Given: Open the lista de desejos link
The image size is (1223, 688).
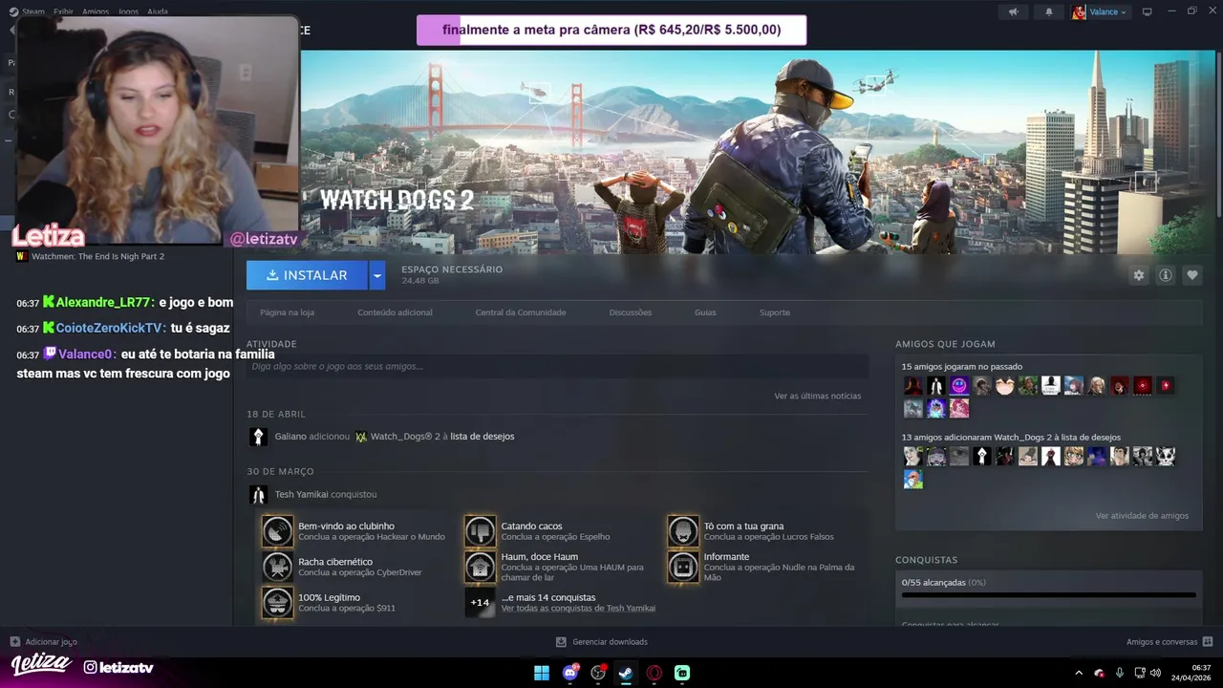Looking at the screenshot, I should (x=482, y=437).
